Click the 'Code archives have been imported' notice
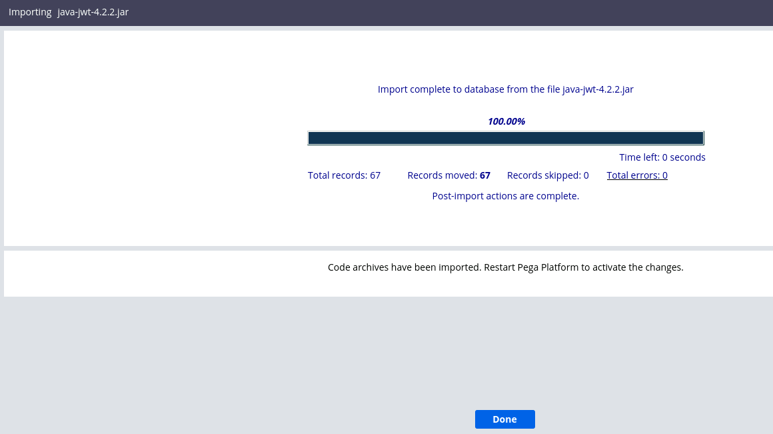 tap(404, 267)
